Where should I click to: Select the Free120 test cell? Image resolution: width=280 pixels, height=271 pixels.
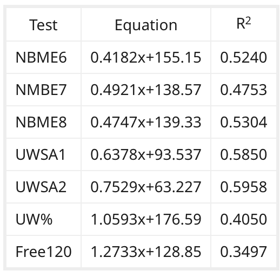point(44,252)
